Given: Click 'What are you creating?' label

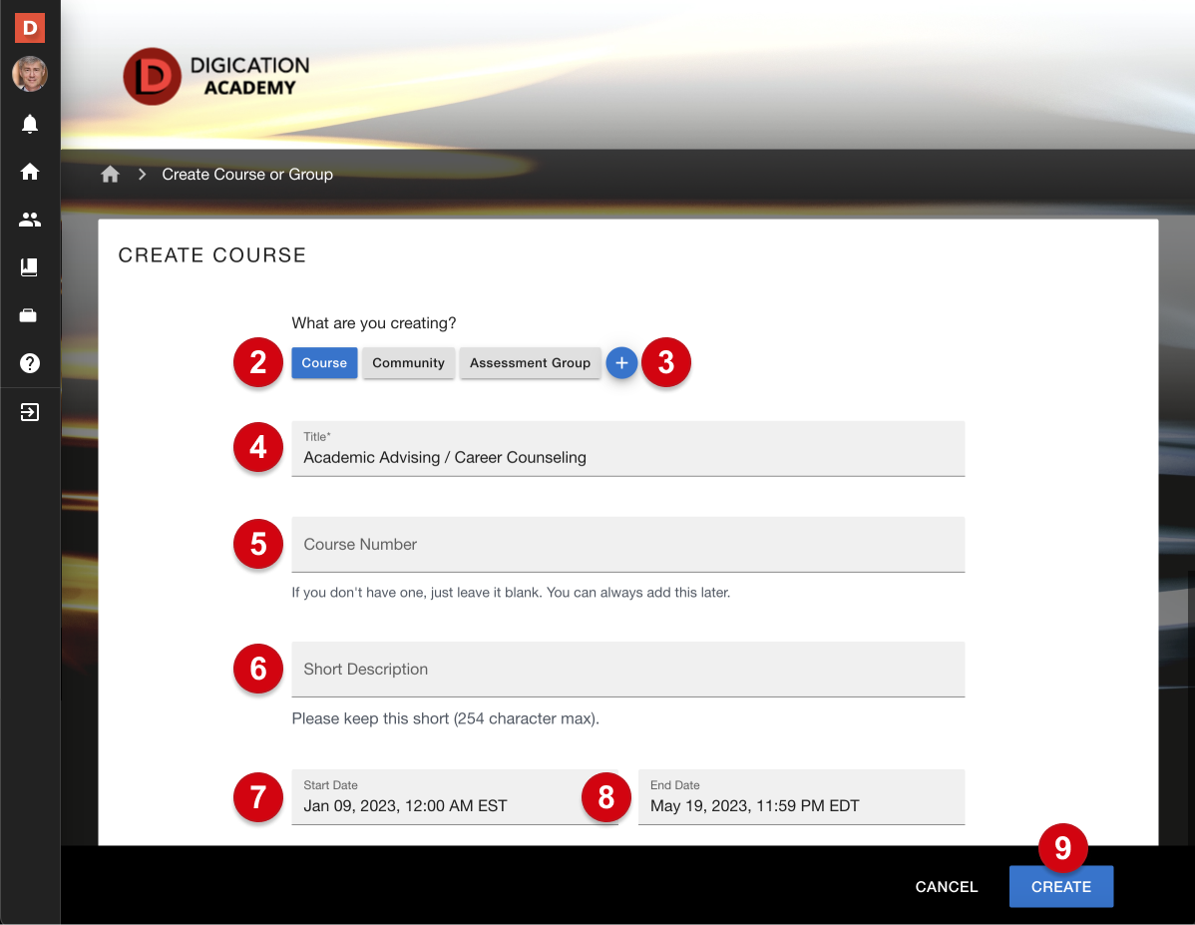Looking at the screenshot, I should (373, 323).
